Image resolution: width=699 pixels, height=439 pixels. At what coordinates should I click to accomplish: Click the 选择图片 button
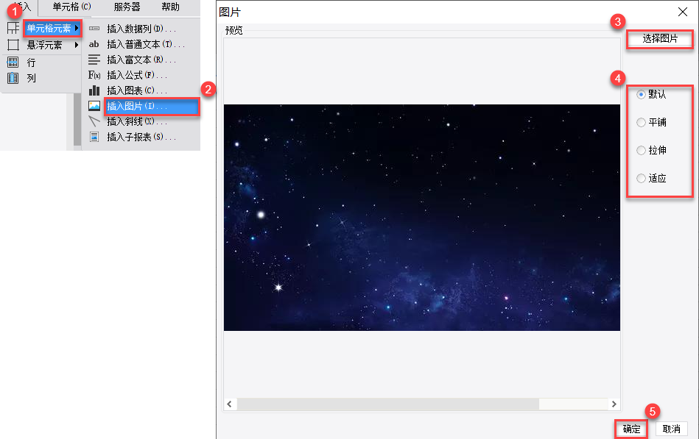click(660, 39)
